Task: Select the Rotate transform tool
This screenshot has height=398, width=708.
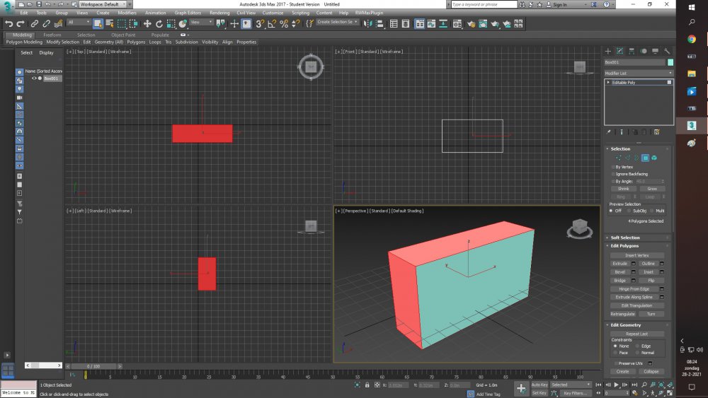Action: point(159,23)
